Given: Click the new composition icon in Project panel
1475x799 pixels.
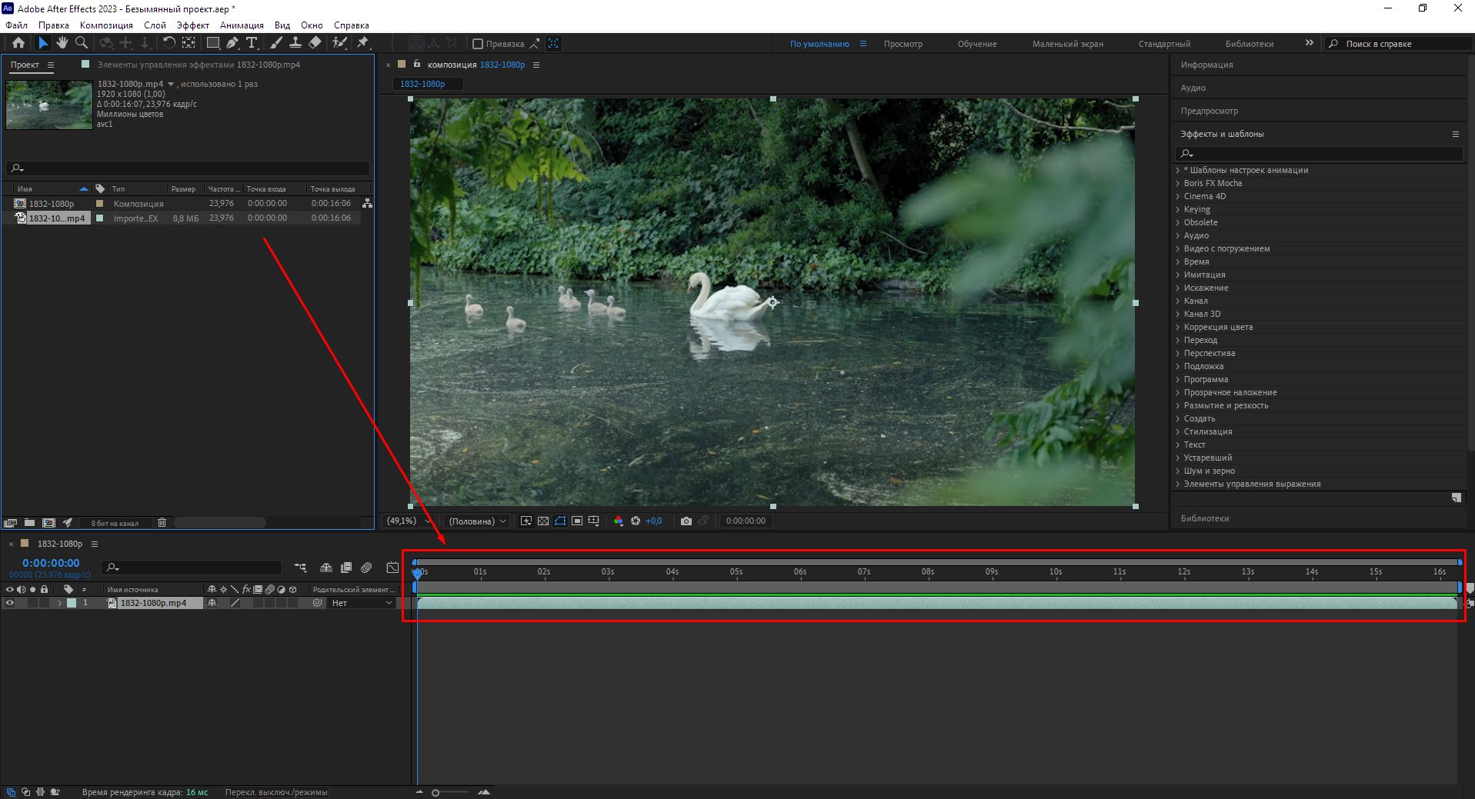Looking at the screenshot, I should coord(48,523).
